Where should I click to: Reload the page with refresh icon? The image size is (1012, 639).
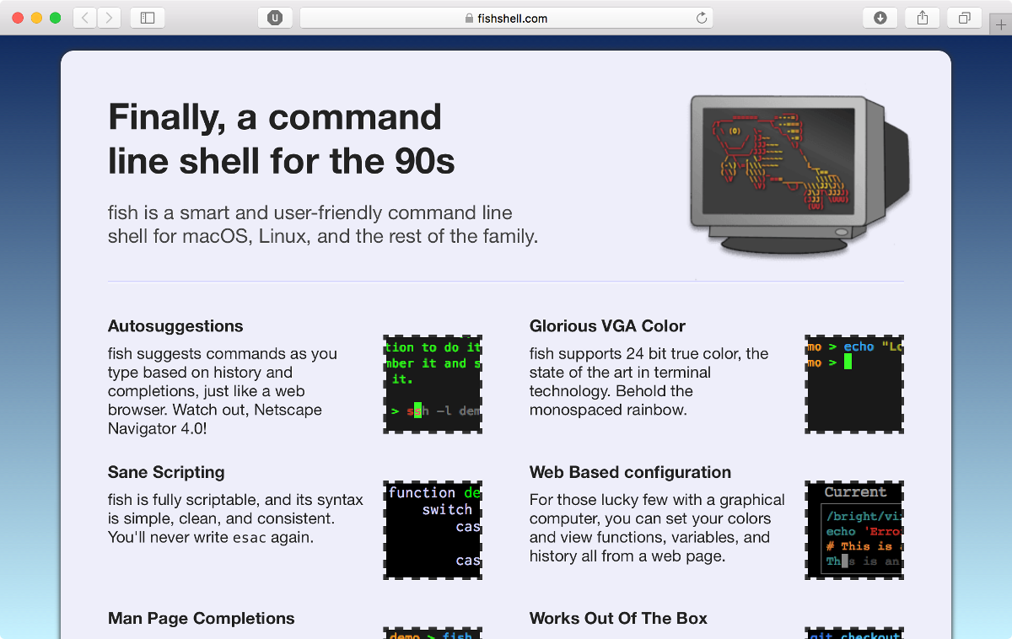[701, 18]
